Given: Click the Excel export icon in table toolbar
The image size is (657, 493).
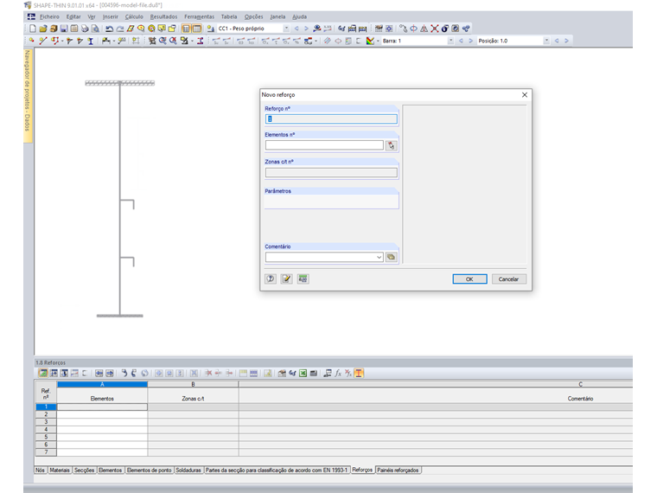Looking at the screenshot, I should (x=303, y=373).
